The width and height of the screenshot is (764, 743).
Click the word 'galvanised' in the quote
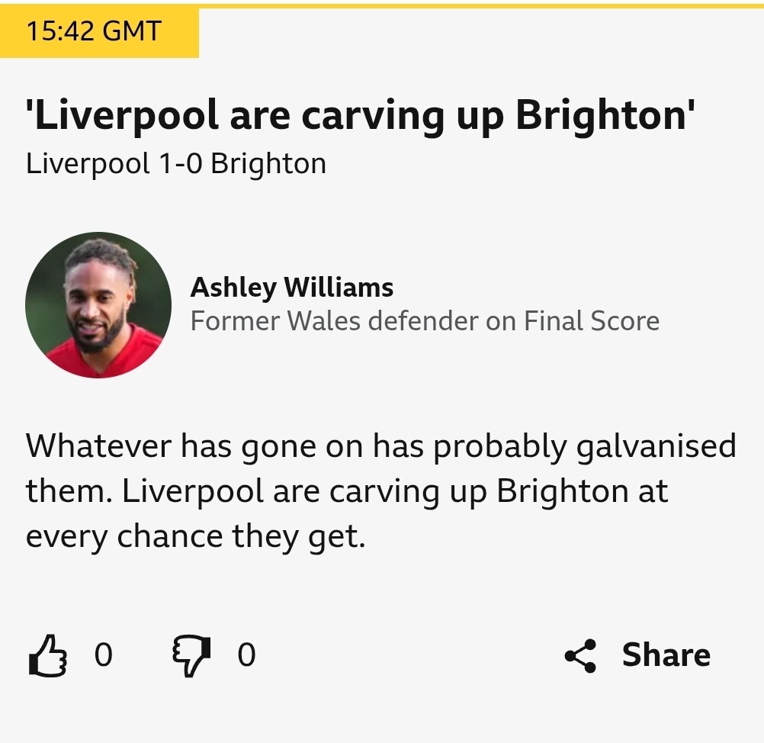tap(656, 445)
